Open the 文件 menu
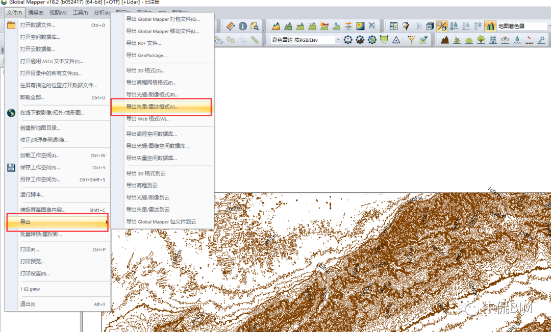The image size is (551, 332). (x=14, y=13)
